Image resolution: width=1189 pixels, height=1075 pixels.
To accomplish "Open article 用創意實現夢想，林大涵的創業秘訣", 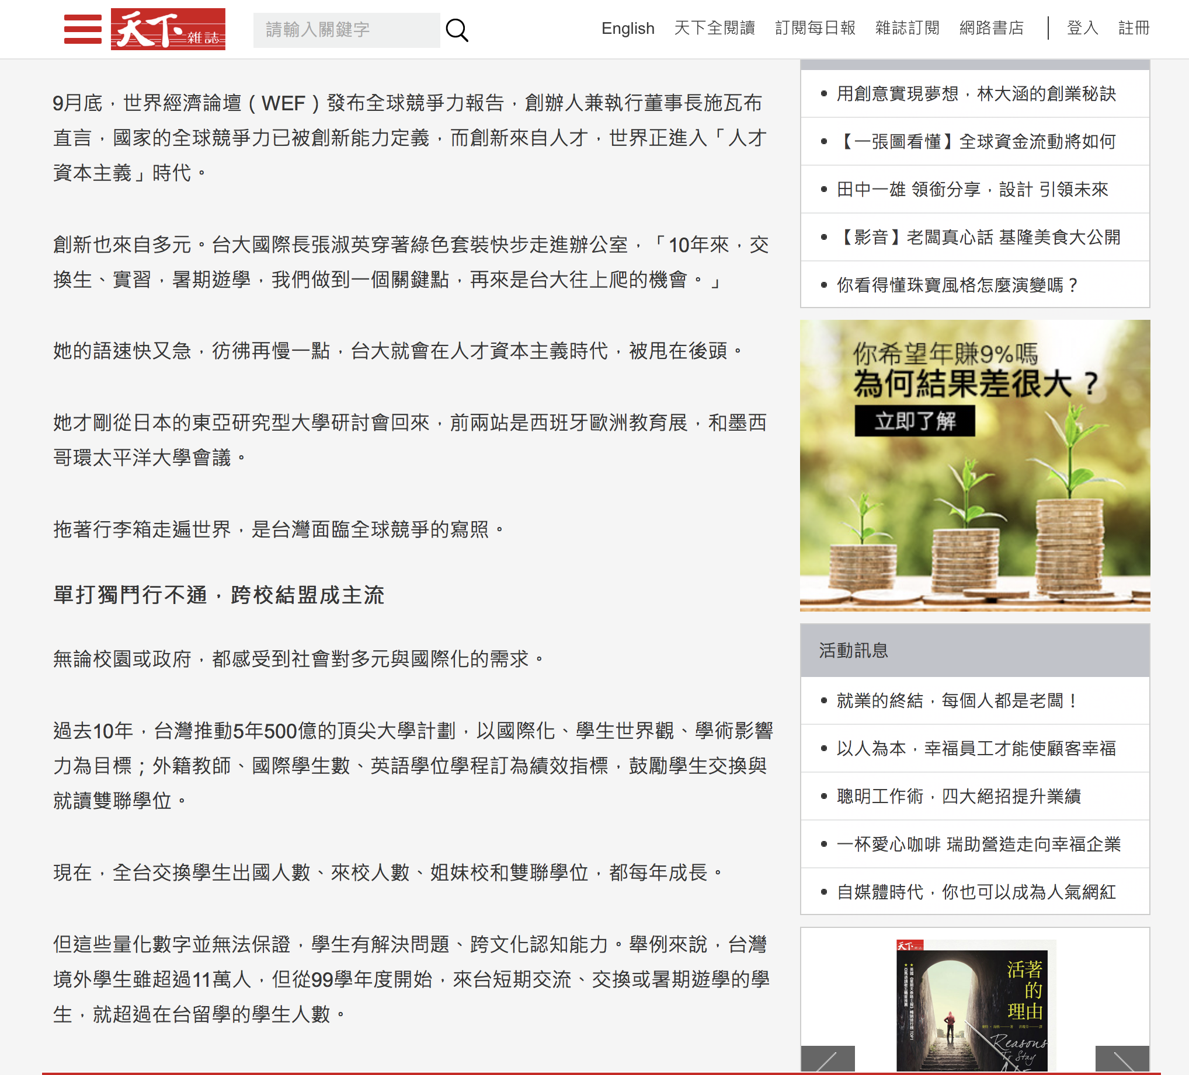I will coord(976,94).
